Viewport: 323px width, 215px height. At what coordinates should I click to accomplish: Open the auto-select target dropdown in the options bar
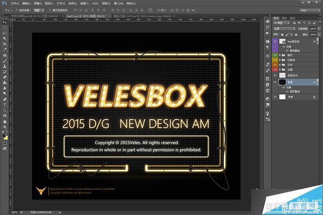tap(39, 10)
